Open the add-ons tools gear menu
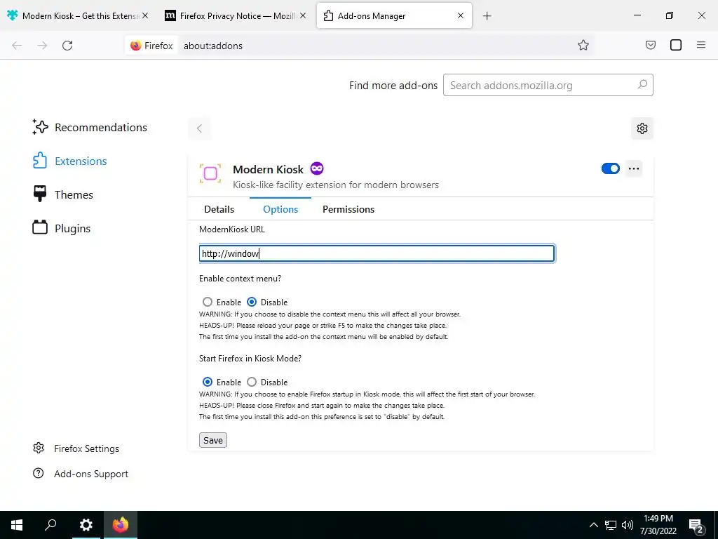 point(642,128)
